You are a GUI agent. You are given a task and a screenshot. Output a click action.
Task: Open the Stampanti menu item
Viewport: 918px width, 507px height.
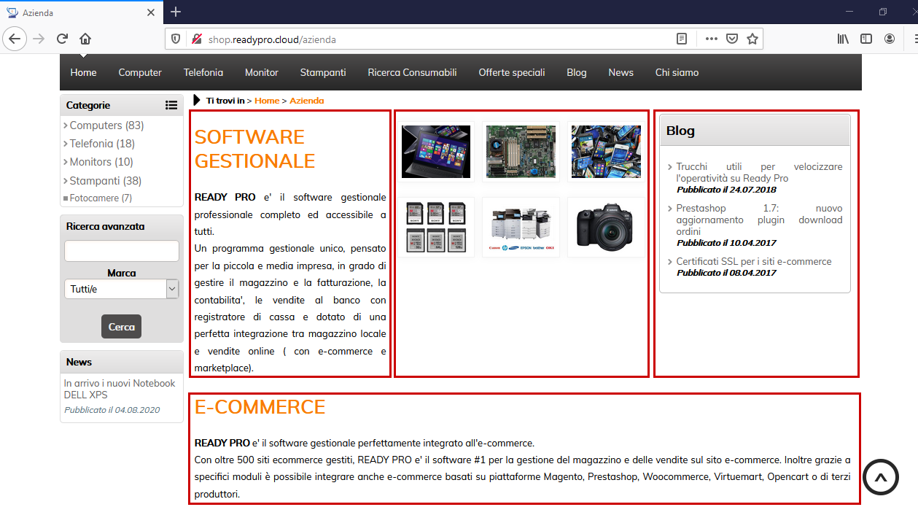(323, 72)
